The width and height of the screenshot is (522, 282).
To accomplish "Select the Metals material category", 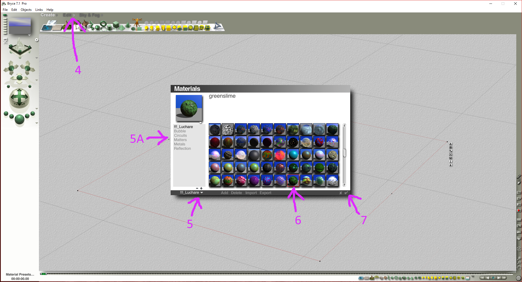I will [x=180, y=144].
